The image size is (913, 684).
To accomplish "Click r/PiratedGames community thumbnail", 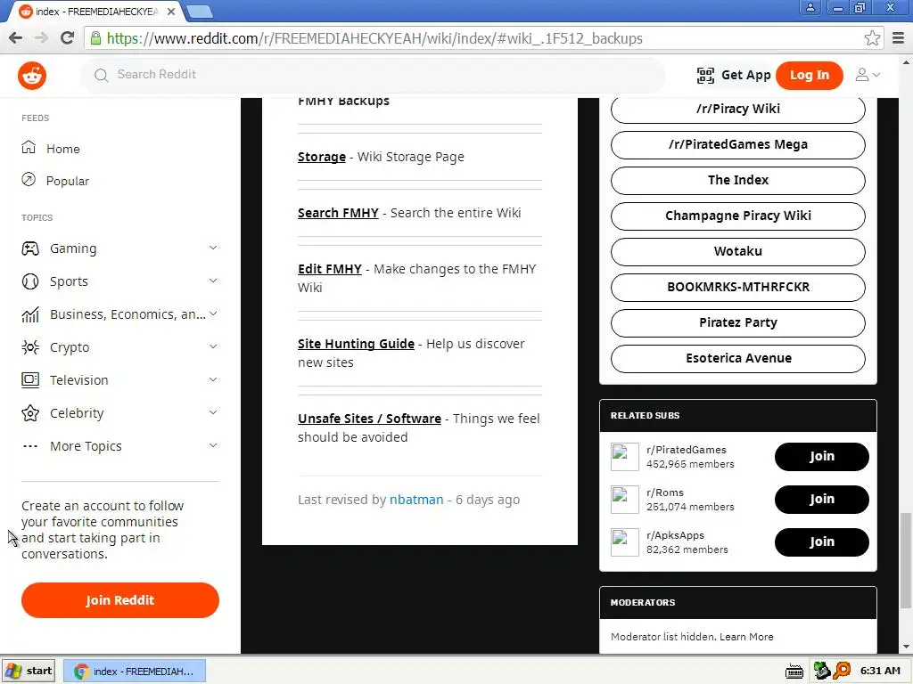I will coord(625,457).
